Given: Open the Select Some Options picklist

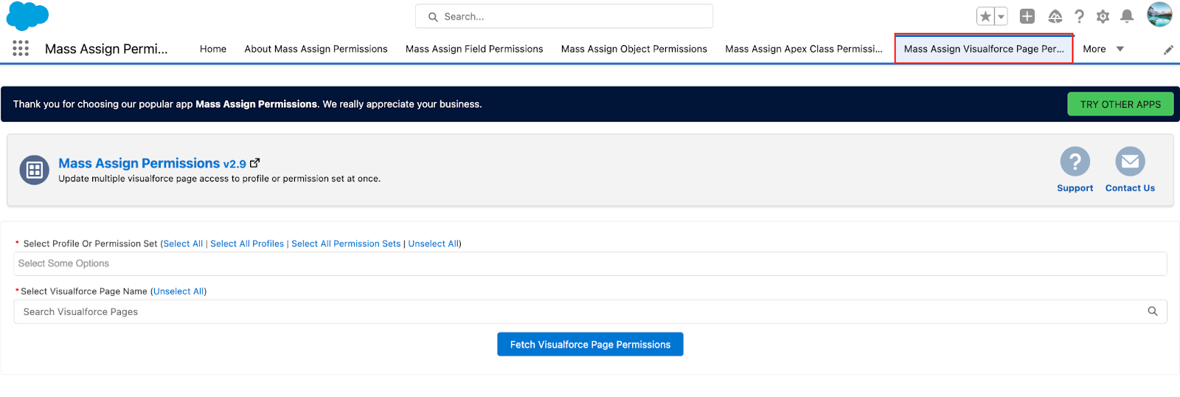Looking at the screenshot, I should (x=590, y=263).
